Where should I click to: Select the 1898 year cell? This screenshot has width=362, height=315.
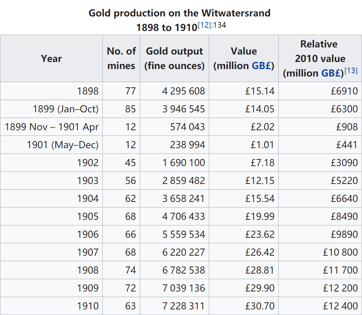[88, 91]
